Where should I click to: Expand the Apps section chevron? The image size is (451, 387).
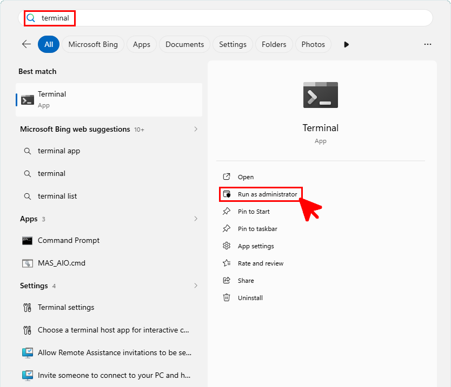196,219
